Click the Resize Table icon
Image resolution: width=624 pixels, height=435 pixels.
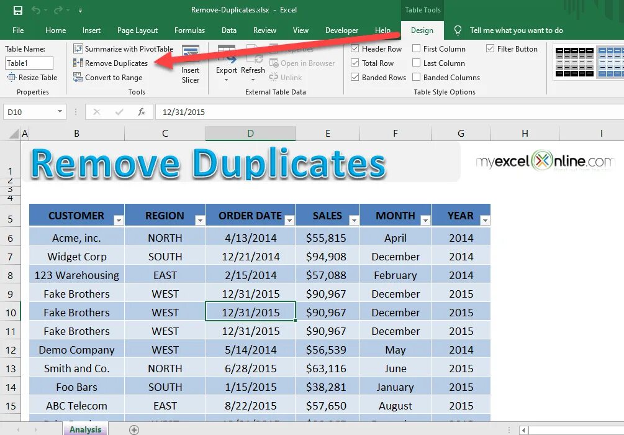pos(31,77)
